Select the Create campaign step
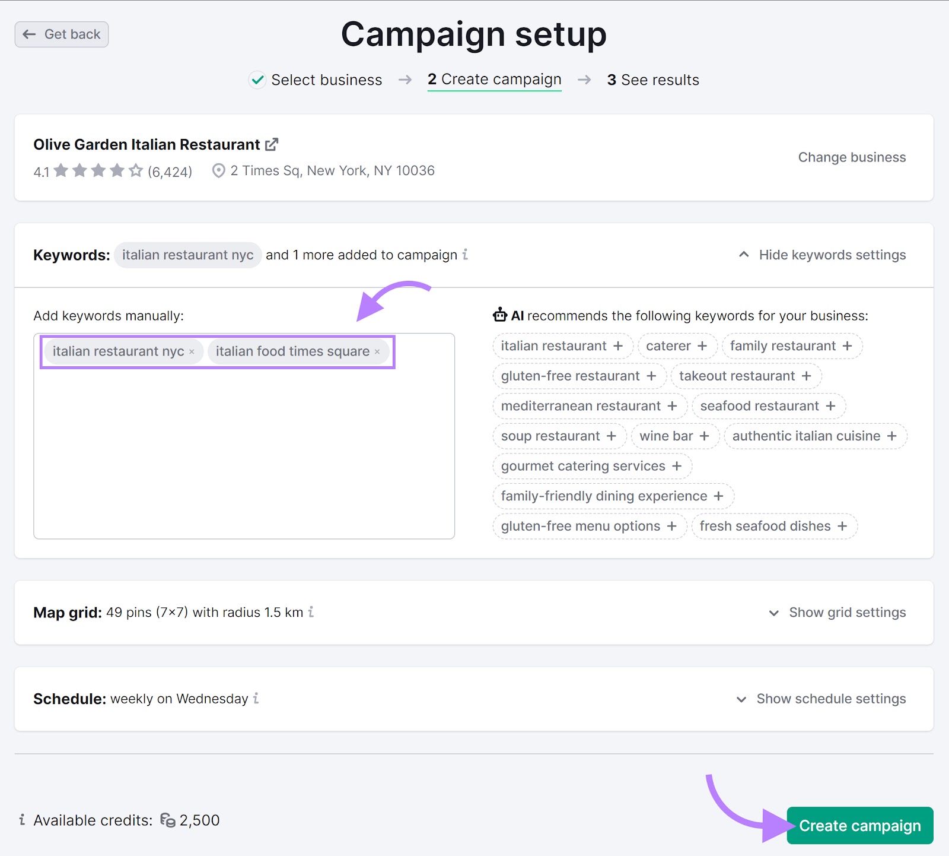 494,80
